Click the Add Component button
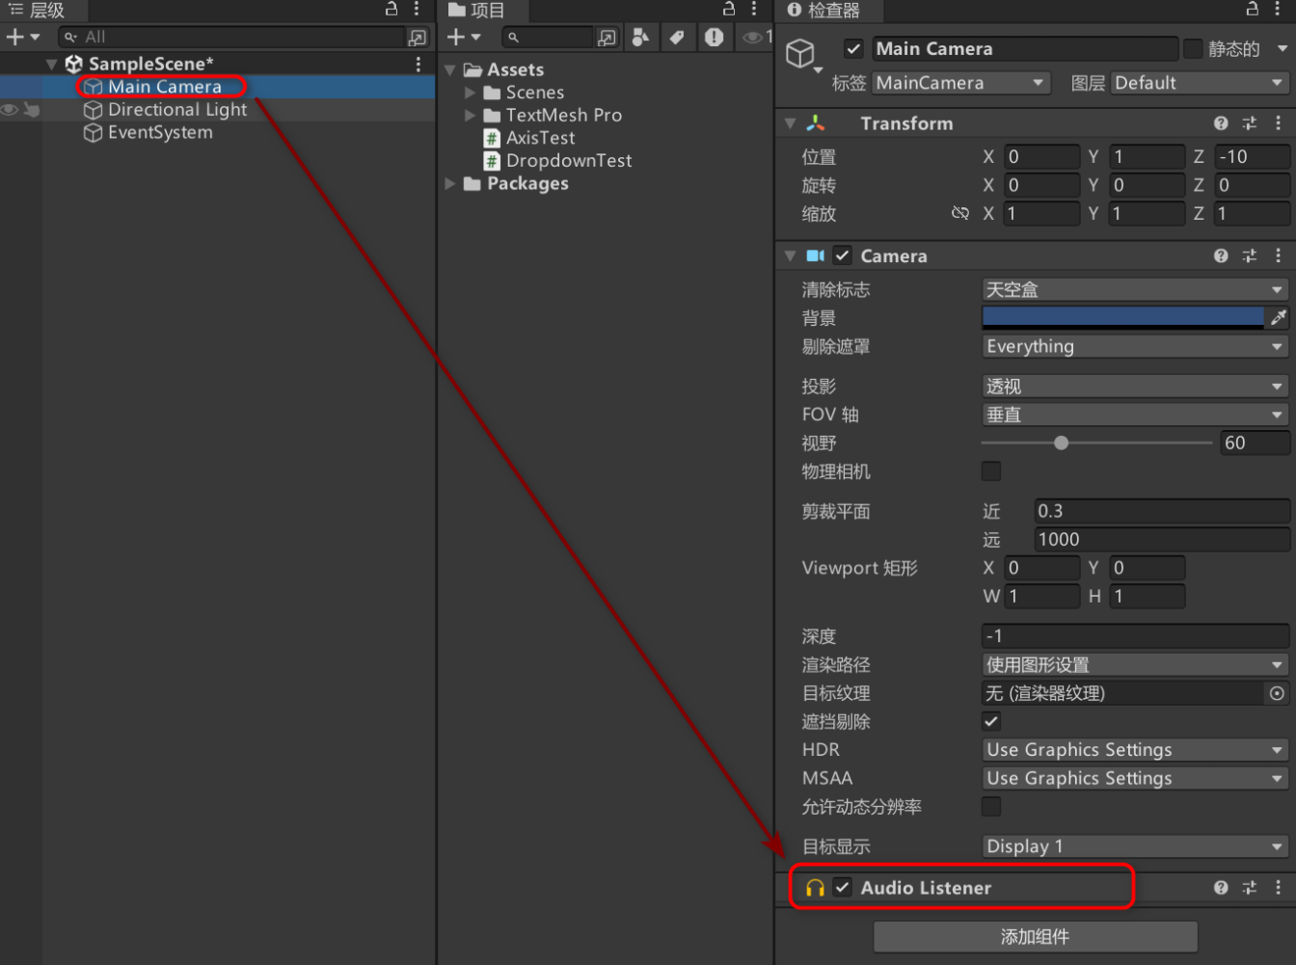1296x965 pixels. click(x=1036, y=936)
